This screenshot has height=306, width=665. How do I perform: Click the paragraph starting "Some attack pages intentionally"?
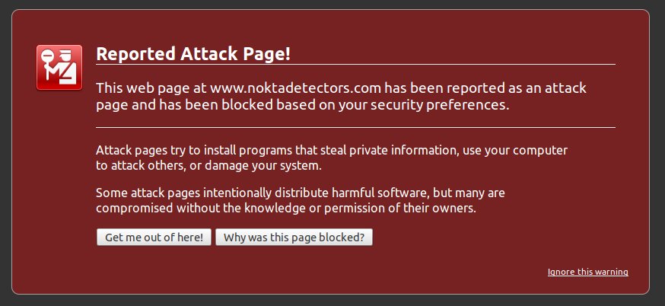(301, 199)
